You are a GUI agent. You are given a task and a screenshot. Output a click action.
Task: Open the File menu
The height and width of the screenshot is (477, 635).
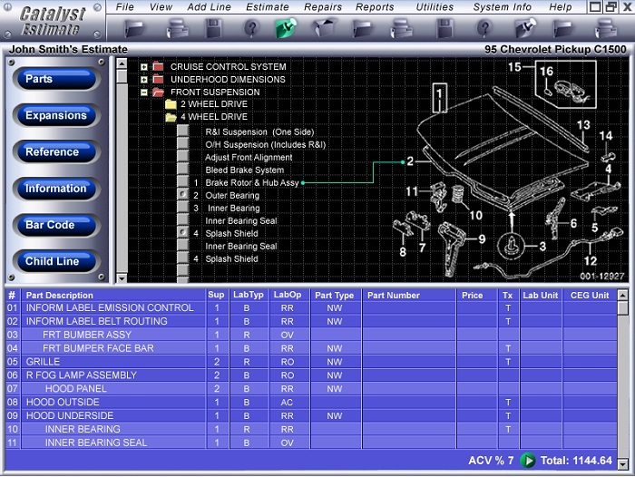tap(125, 7)
